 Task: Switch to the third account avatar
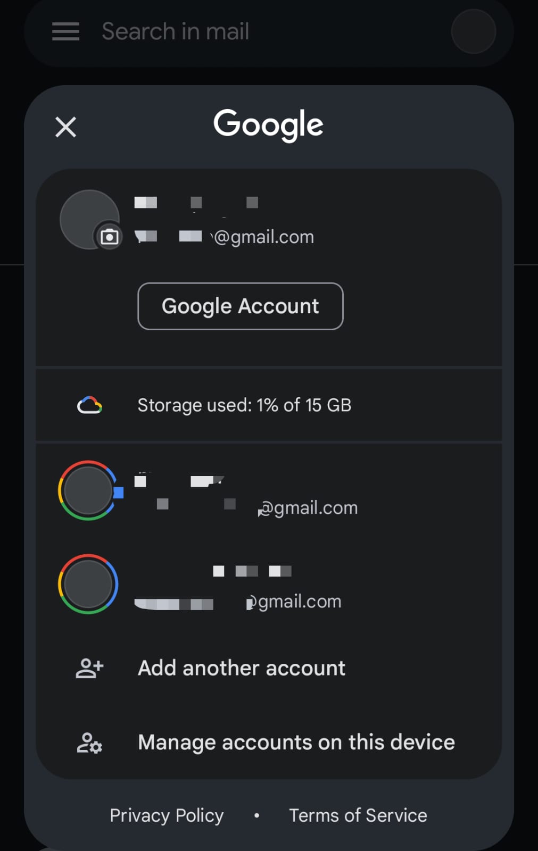coord(88,584)
